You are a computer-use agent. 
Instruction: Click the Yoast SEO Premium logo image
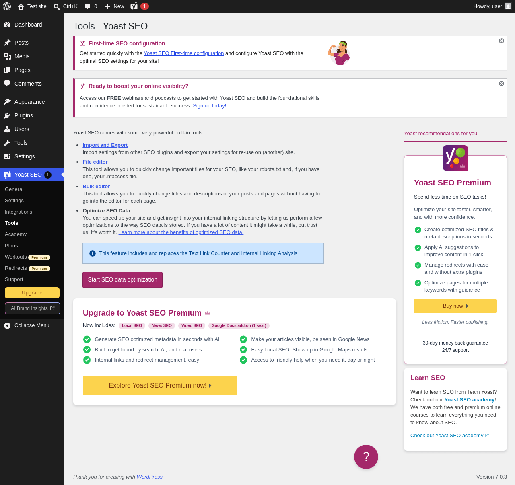pos(455,158)
